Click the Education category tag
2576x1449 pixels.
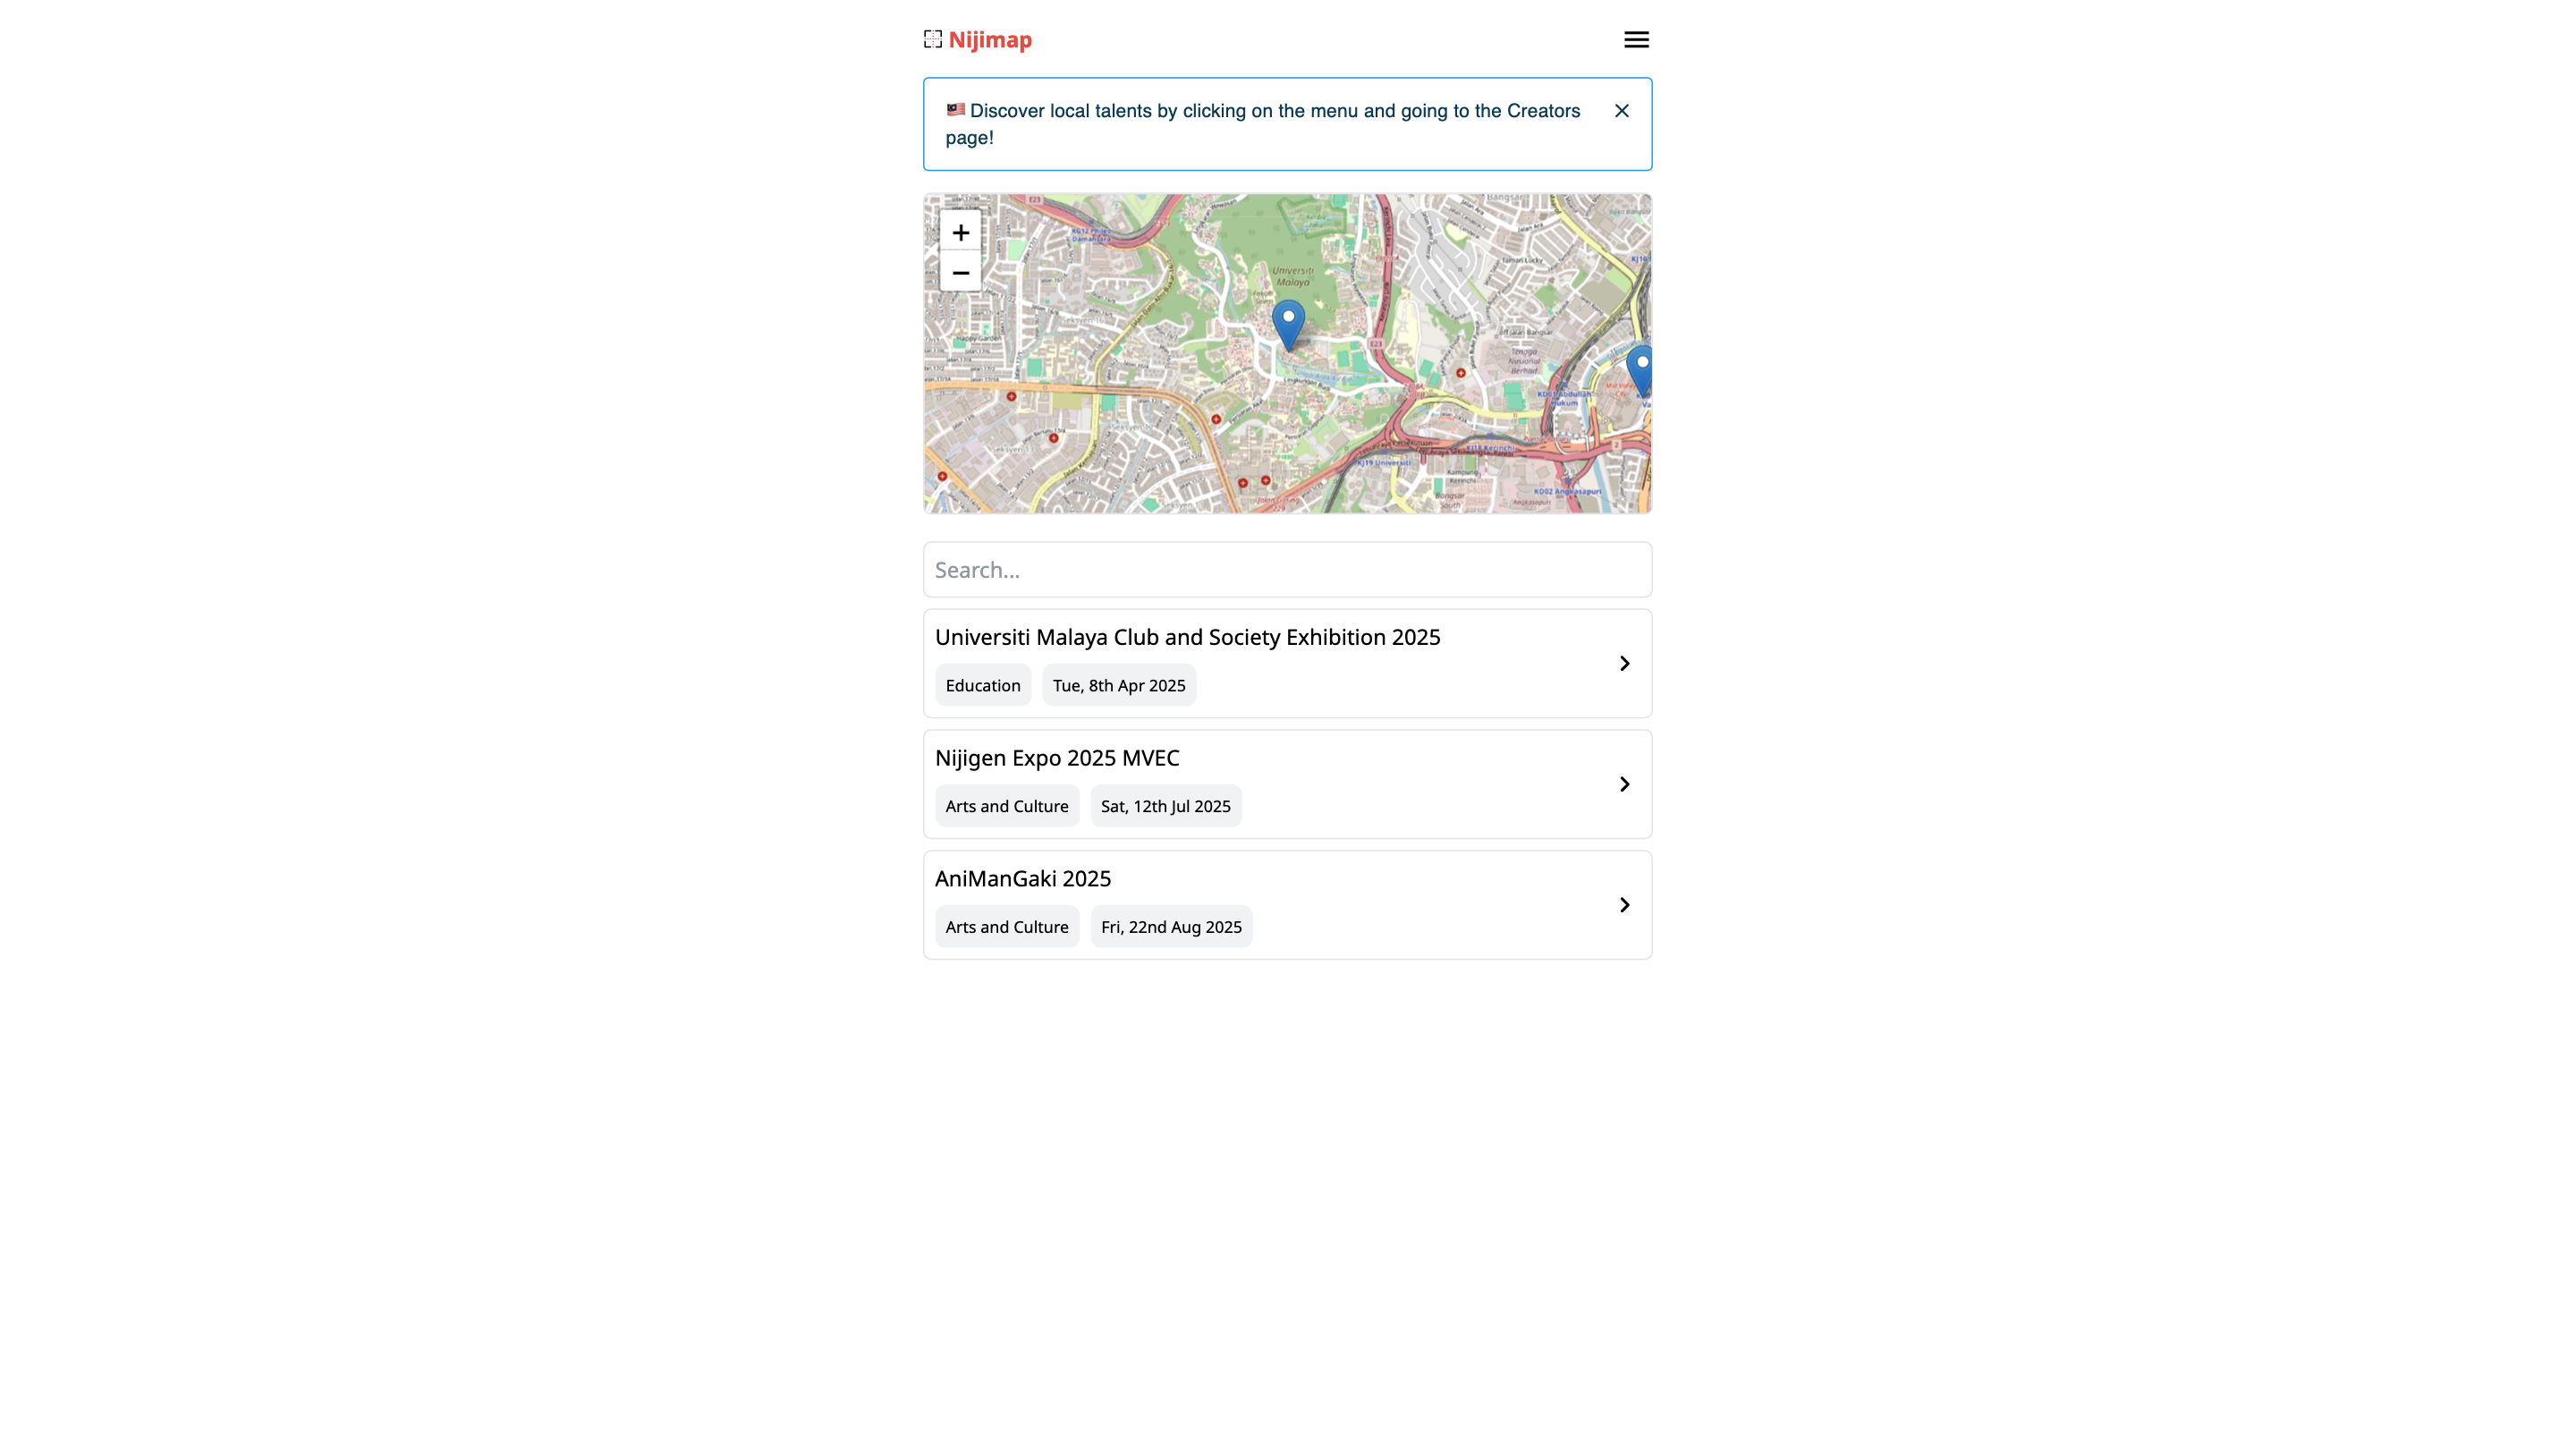982,686
